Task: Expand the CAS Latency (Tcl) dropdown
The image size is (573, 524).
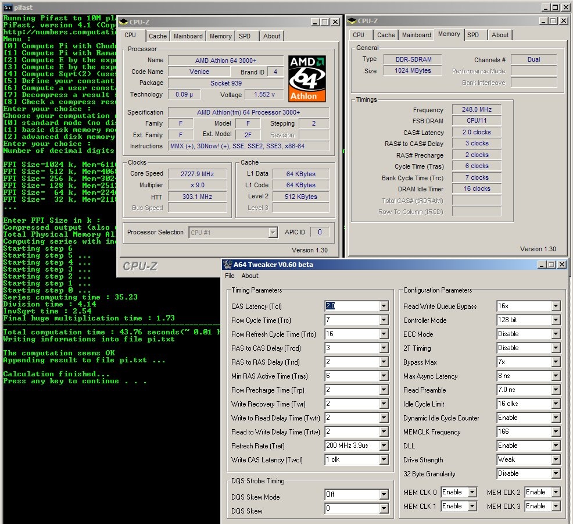Action: (x=384, y=306)
